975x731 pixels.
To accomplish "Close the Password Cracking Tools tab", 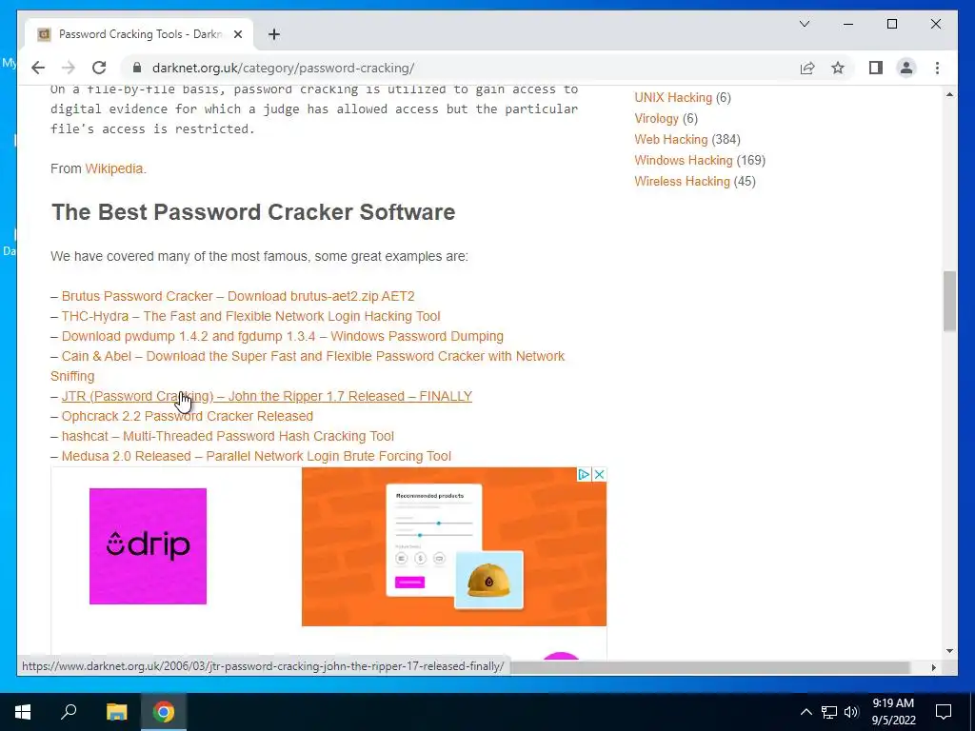I will (237, 35).
